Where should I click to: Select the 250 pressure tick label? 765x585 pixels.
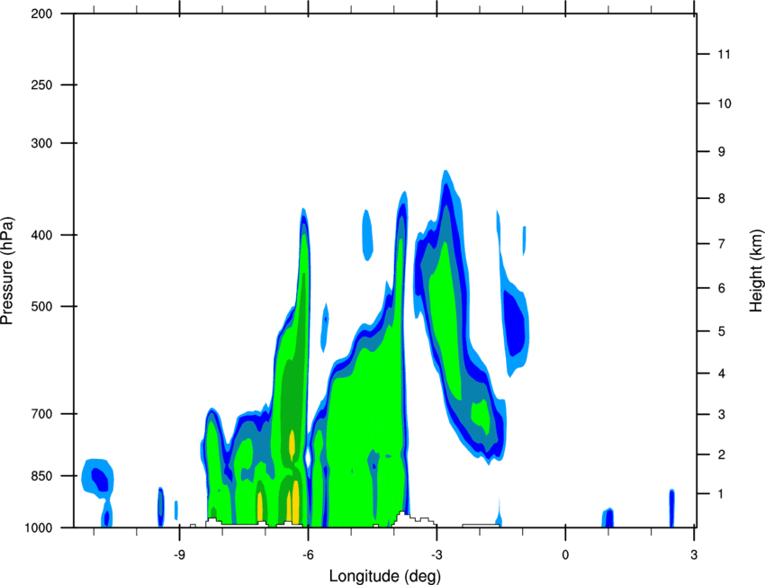tap(41, 85)
